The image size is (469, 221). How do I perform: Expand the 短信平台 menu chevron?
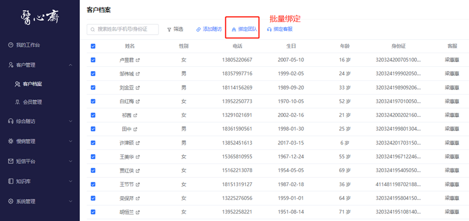[71, 161]
